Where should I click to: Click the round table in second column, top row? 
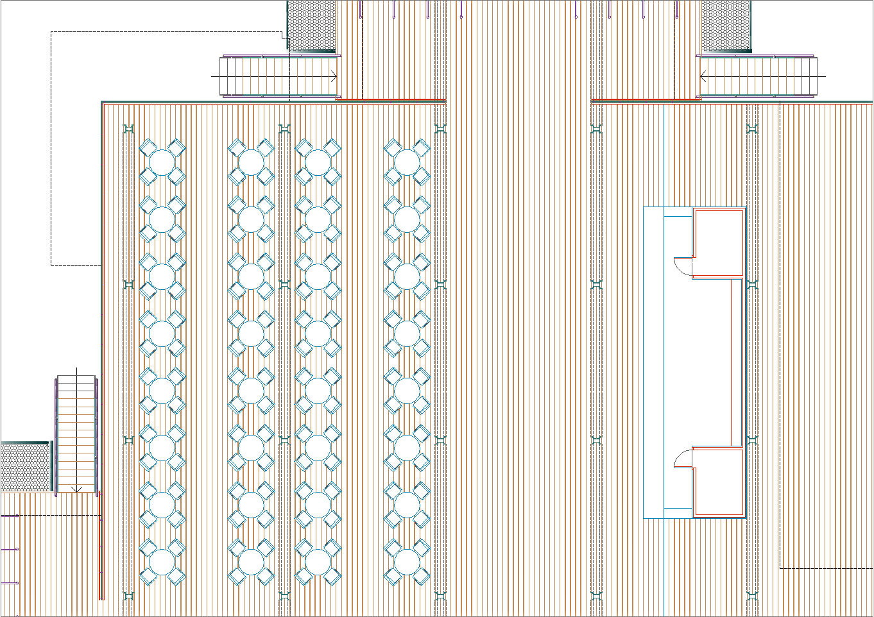point(251,163)
